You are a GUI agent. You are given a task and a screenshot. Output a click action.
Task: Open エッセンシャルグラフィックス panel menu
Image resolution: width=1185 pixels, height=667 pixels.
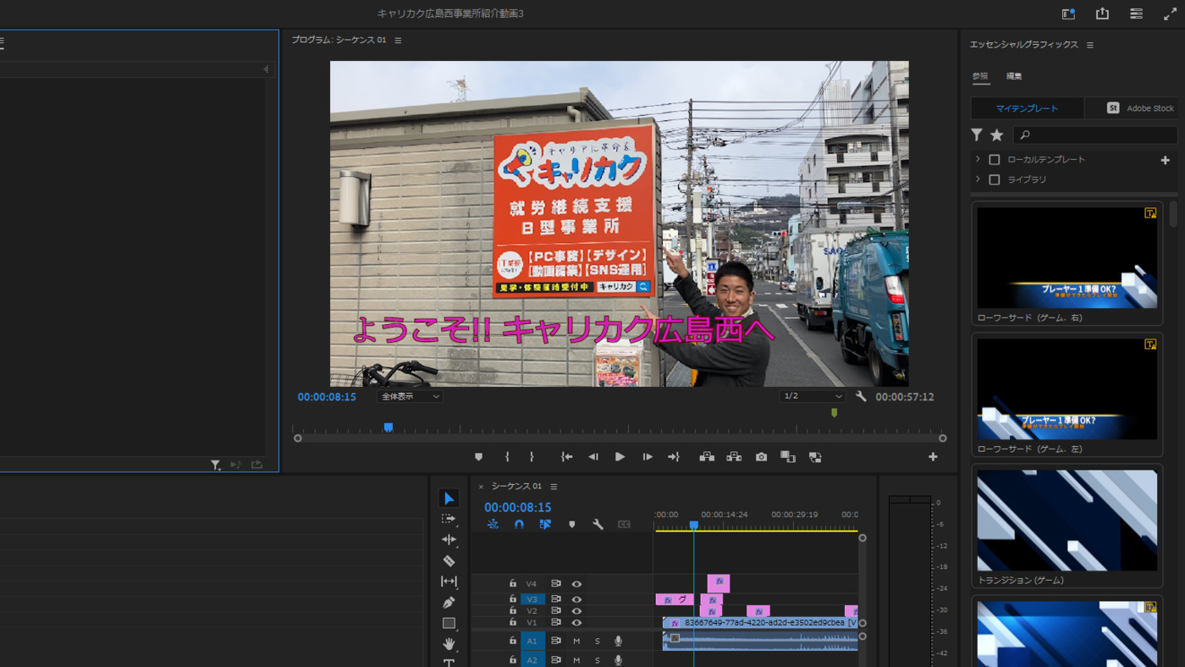(x=1090, y=45)
